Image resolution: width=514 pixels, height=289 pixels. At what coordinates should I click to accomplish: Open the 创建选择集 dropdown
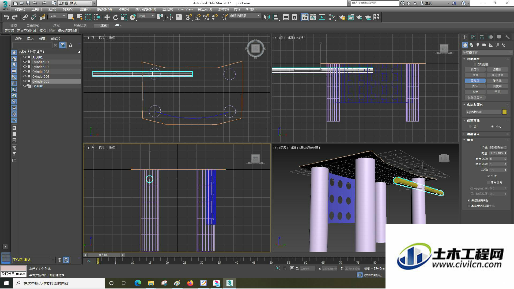245,16
